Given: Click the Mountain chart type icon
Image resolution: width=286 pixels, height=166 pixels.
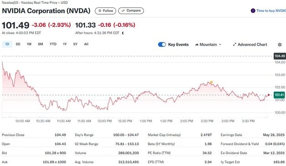Looking at the screenshot, I should coord(197,45).
